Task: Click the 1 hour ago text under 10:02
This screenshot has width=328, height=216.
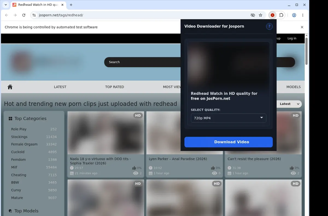Action: [161, 173]
